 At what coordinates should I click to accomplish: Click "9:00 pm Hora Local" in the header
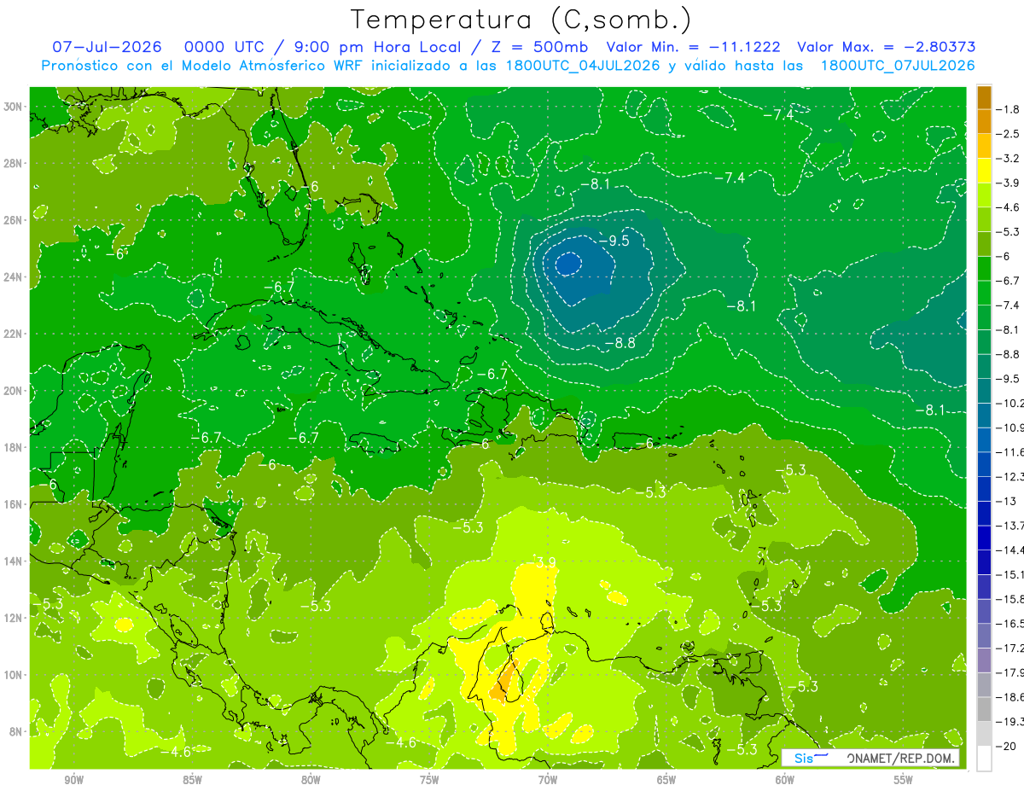click(378, 48)
